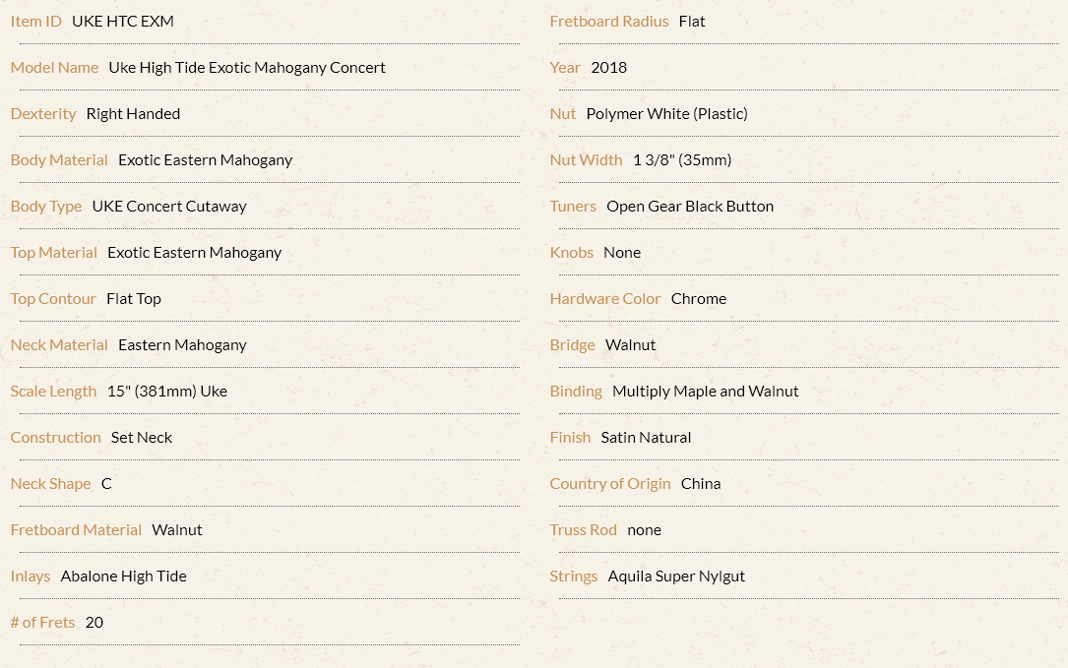
Task: Select the year value "2018"
Action: (609, 68)
